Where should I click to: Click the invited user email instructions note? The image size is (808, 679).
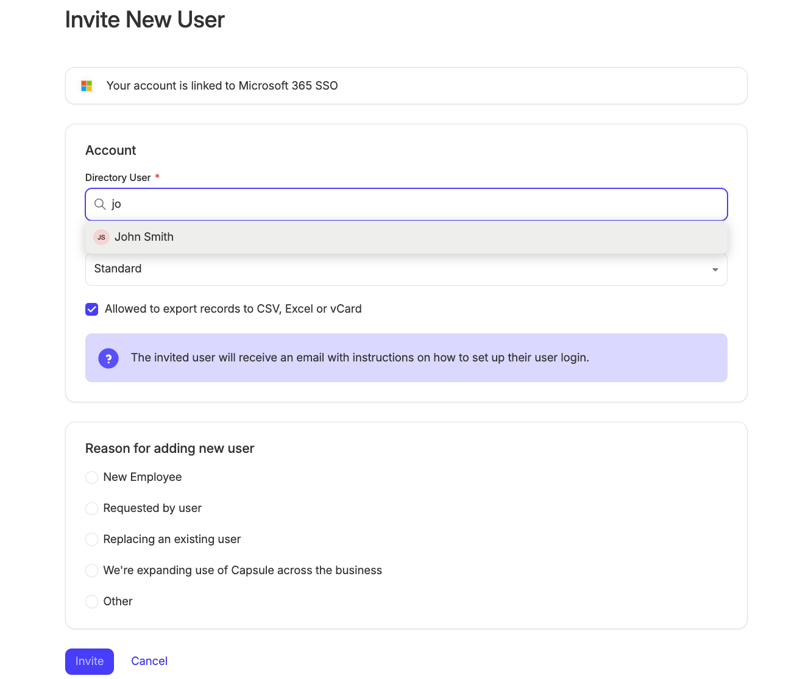360,358
